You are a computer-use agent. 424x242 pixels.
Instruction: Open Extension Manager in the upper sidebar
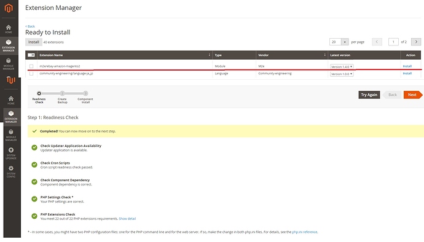click(9, 45)
